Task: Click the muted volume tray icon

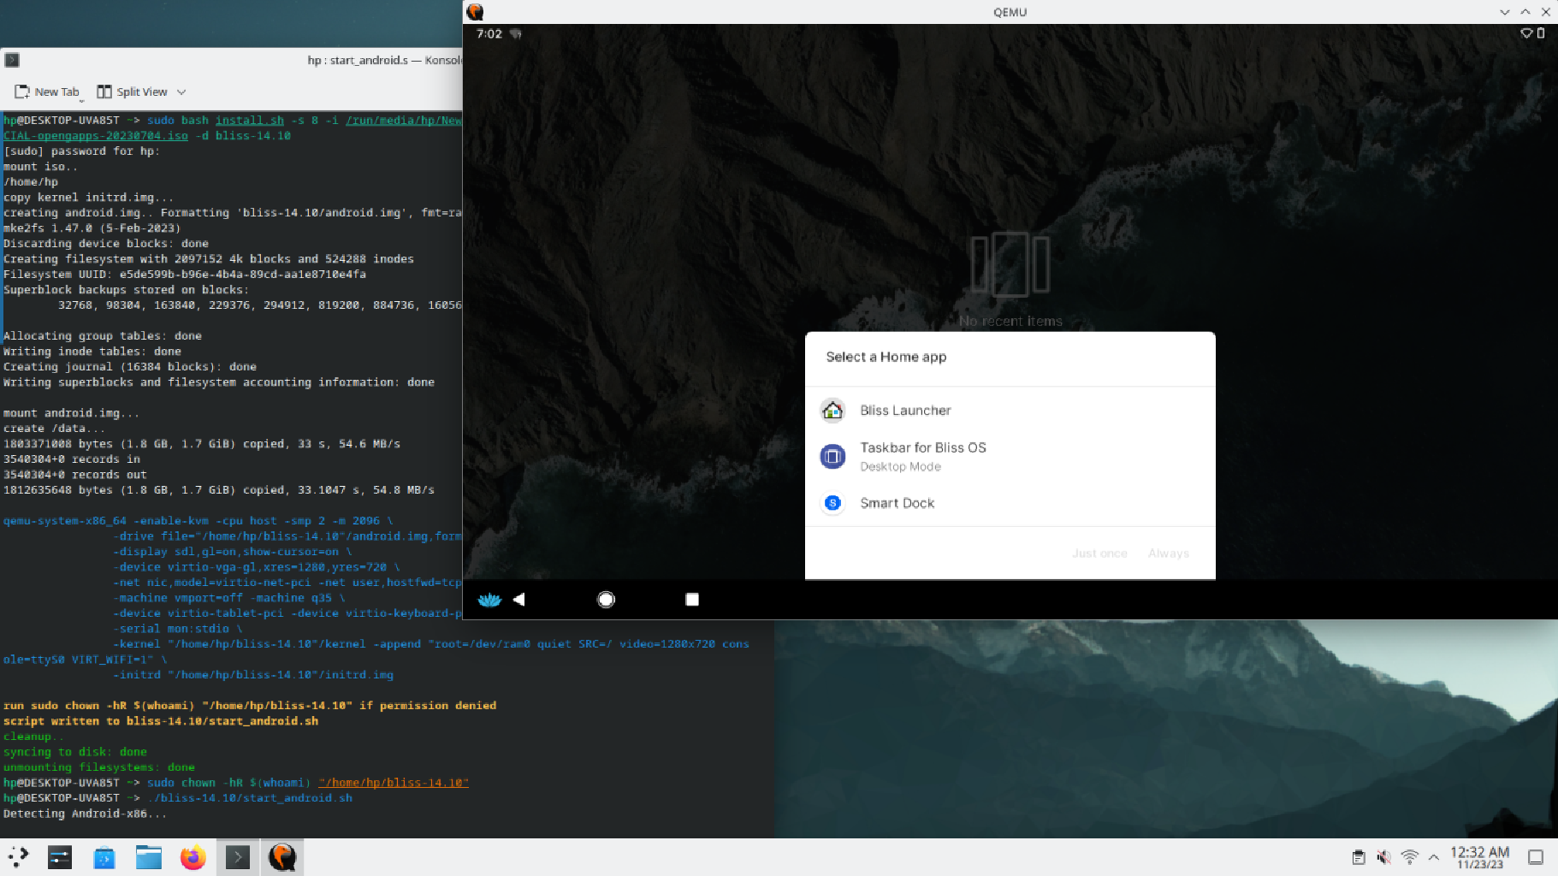Action: pos(1383,857)
